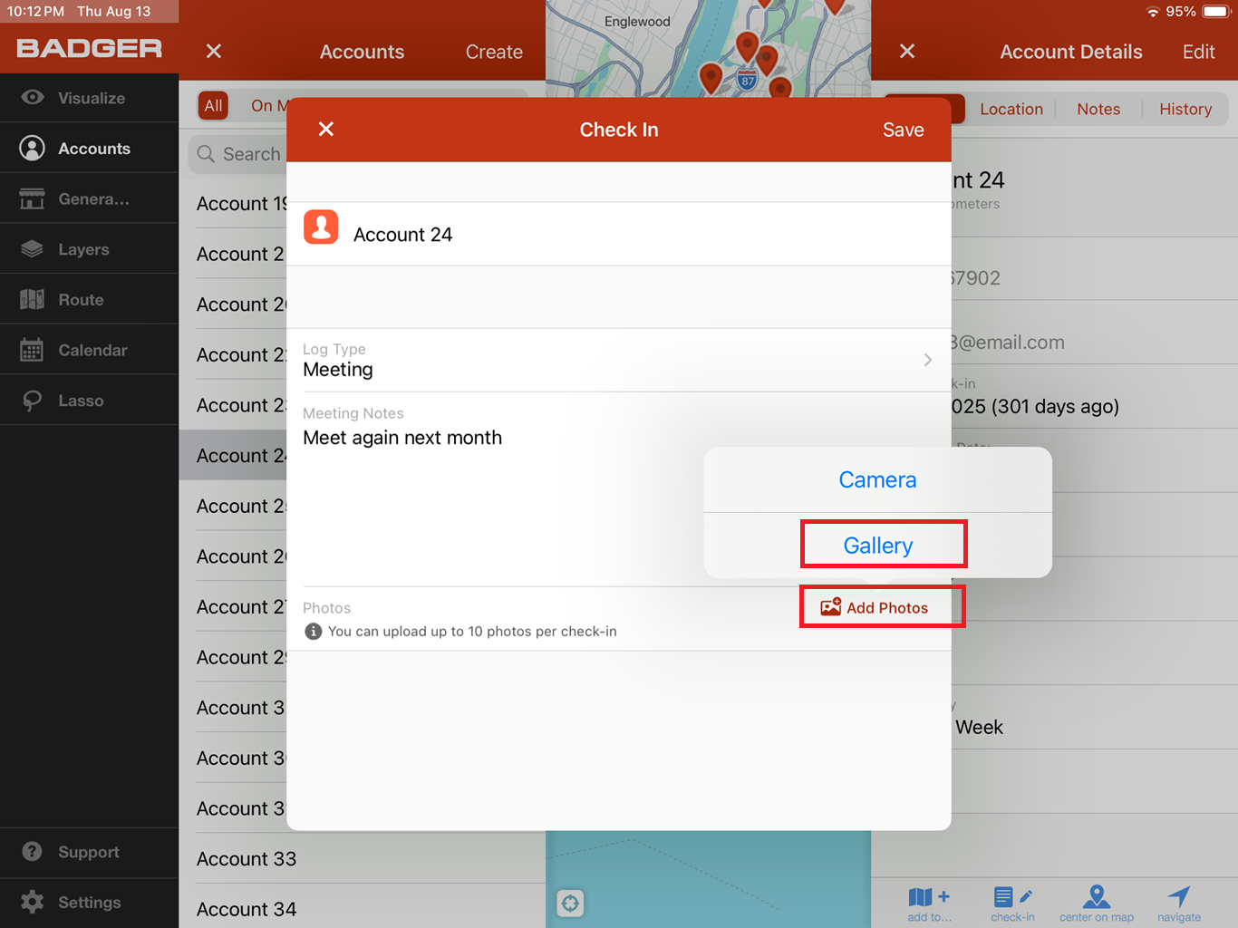This screenshot has width=1238, height=928.
Task: Tap the add-to map icon
Action: (x=929, y=897)
